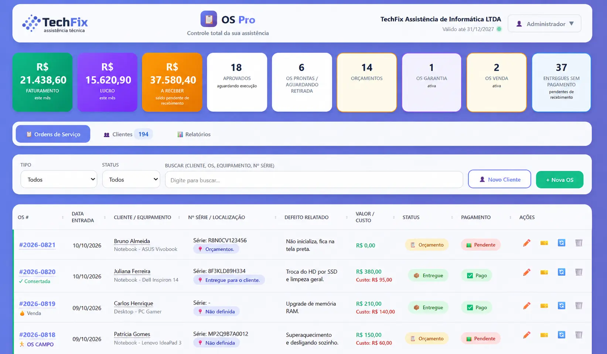The image size is (607, 354).
Task: Click client name Juliana Ferreira
Action: [132, 271]
